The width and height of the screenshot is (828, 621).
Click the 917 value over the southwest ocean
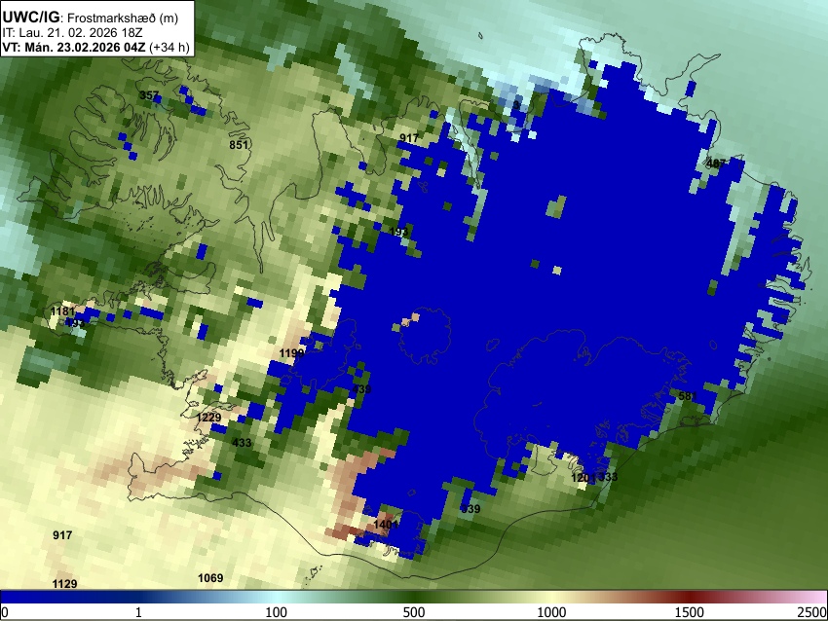tap(62, 535)
